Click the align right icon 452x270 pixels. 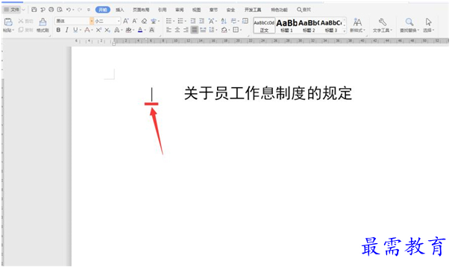(186, 30)
